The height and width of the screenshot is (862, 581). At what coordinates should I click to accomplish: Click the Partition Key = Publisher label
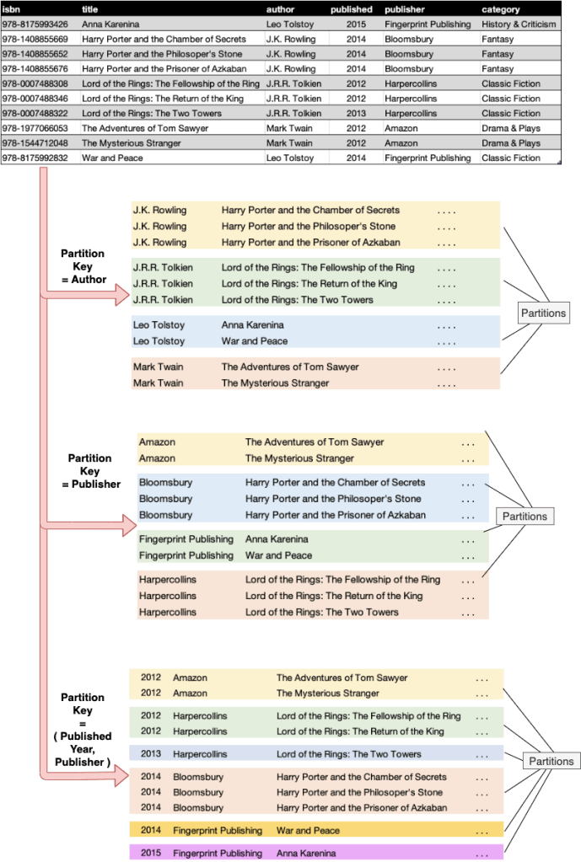coord(89,471)
